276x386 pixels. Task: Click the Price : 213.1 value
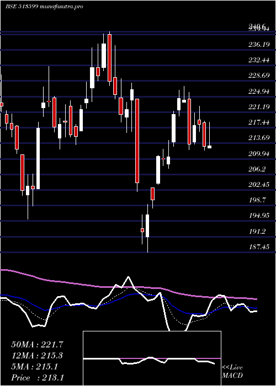click(x=38, y=378)
